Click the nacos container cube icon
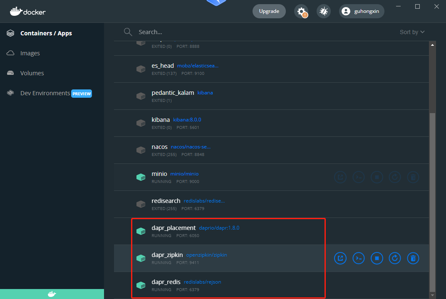 141,150
